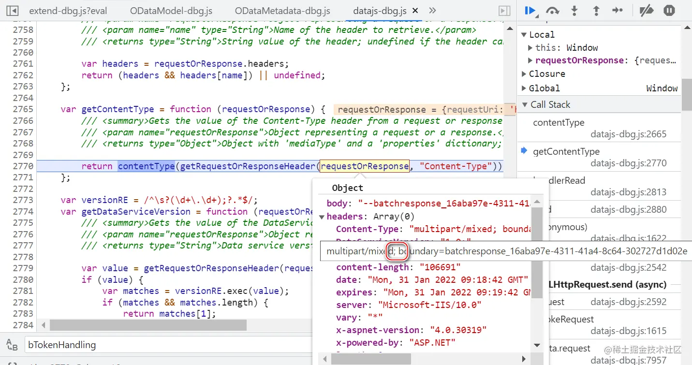Hide the debugger sidebar
Screen dimensions: 692x365
[x=504, y=11]
